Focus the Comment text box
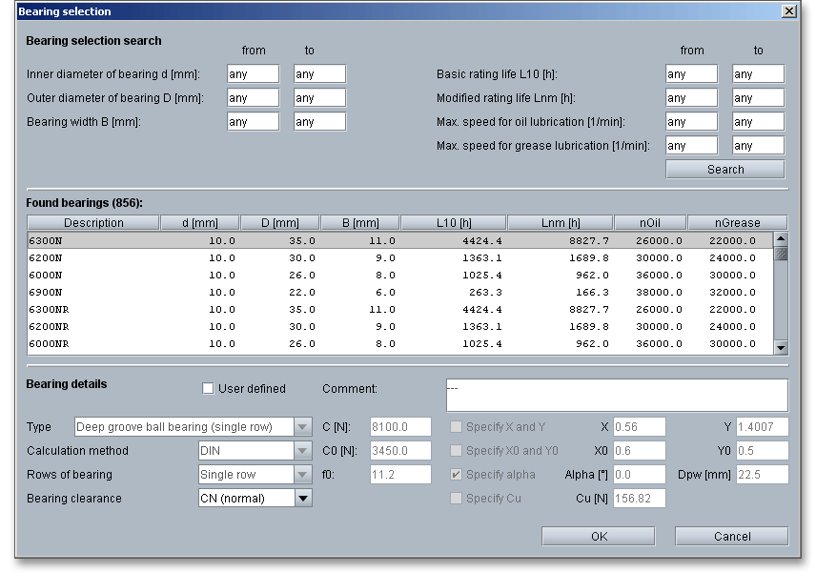 (x=617, y=395)
